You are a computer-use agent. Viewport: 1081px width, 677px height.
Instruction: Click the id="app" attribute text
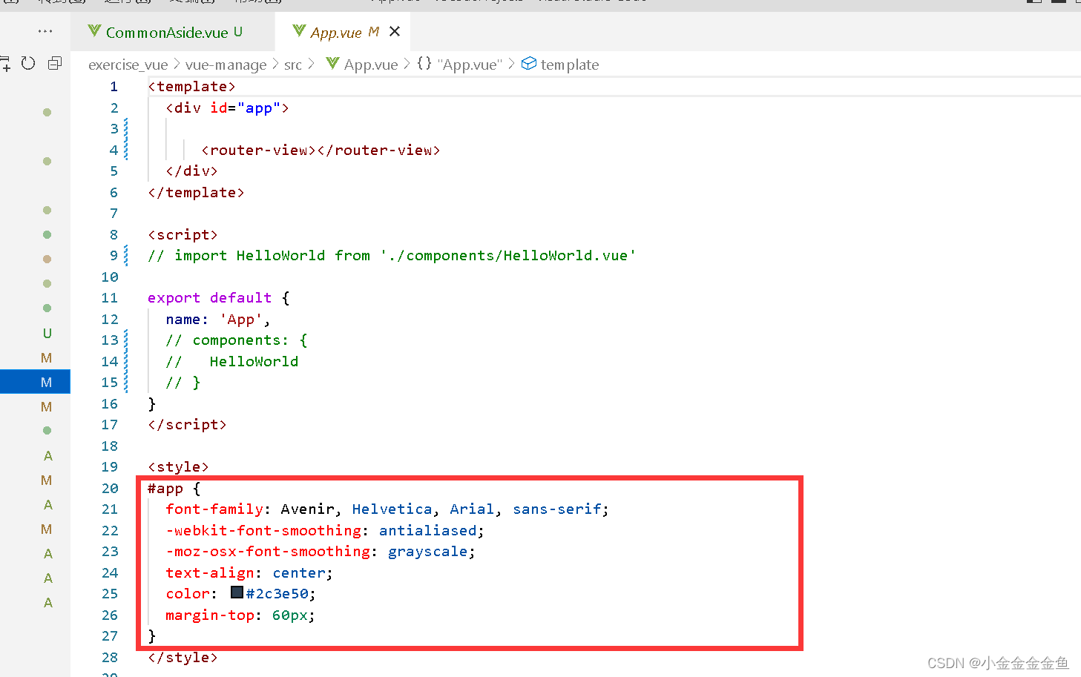tap(245, 108)
